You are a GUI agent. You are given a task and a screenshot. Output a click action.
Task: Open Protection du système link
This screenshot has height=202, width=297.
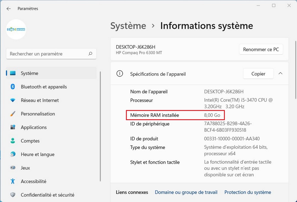point(248,192)
